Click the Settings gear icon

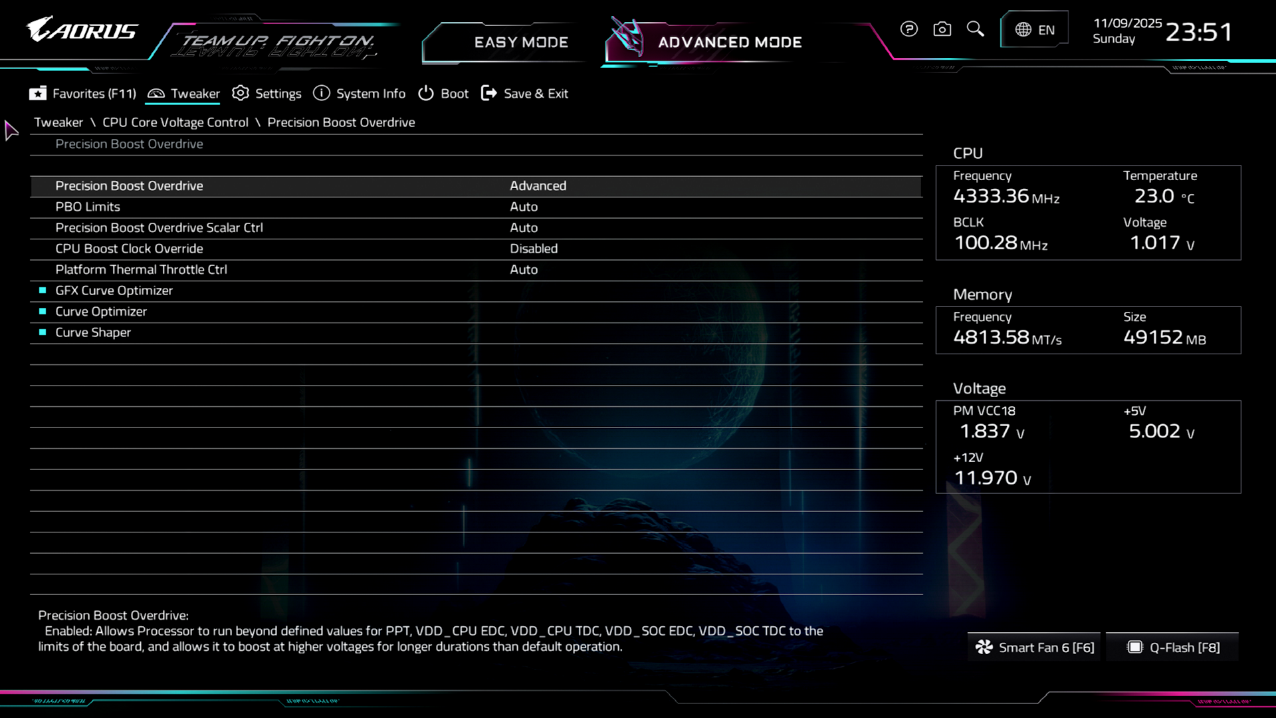point(241,94)
